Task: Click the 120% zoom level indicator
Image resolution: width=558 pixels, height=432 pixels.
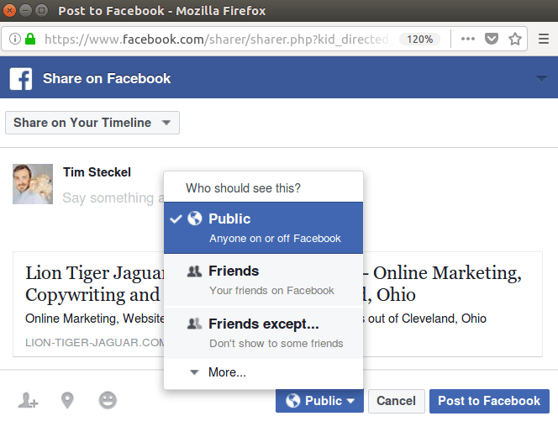Action: (419, 39)
